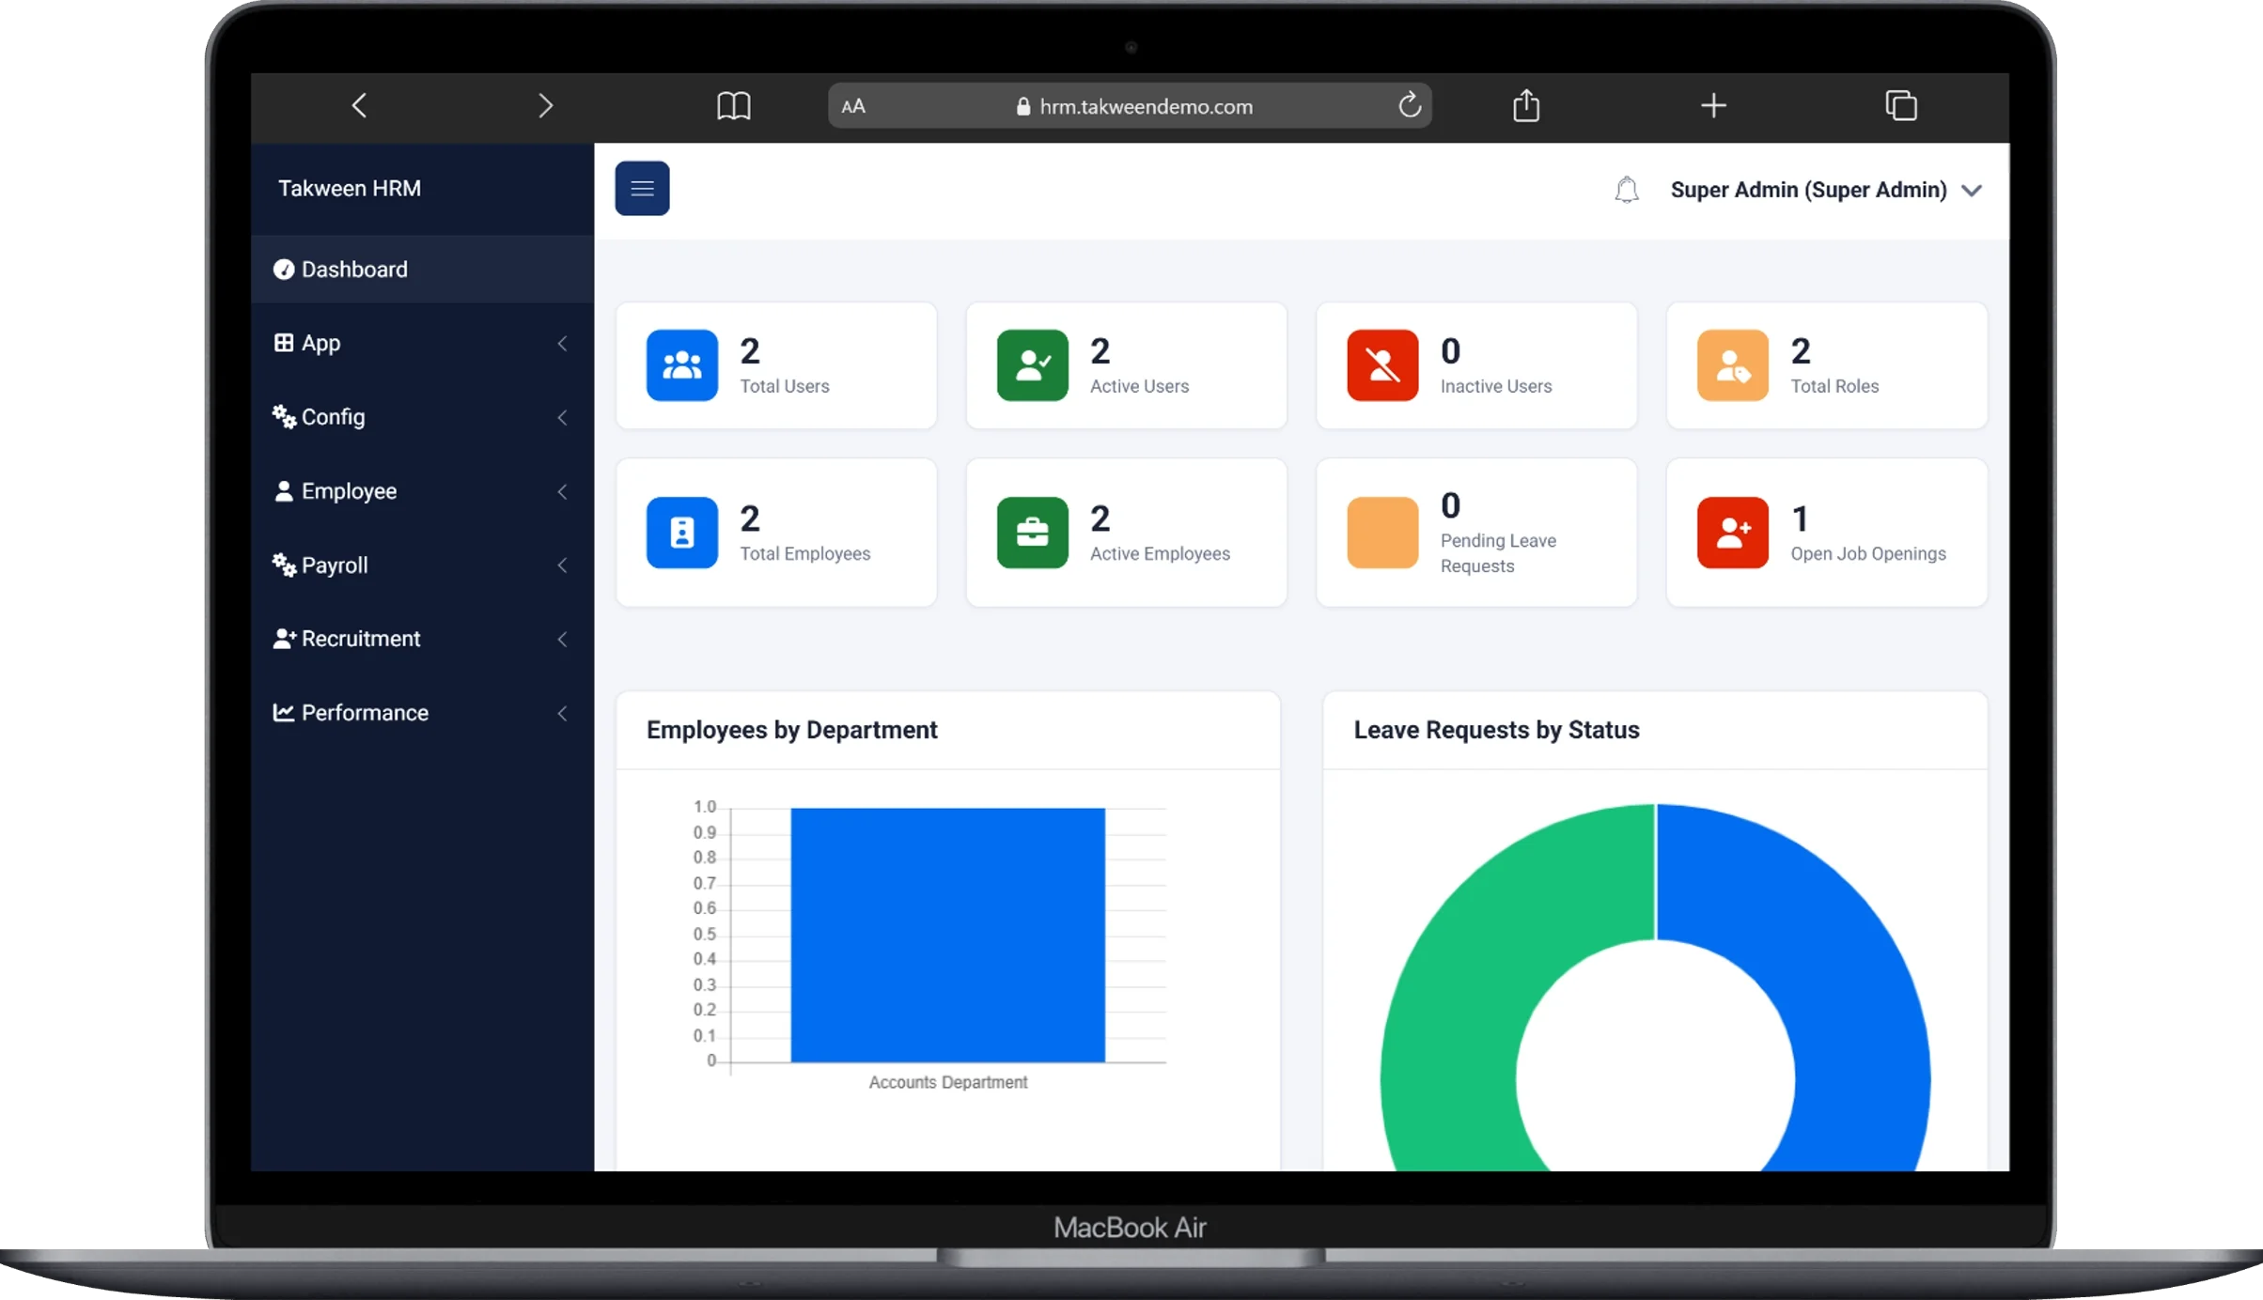Click the Config gears icon in the sidebar

(x=284, y=416)
